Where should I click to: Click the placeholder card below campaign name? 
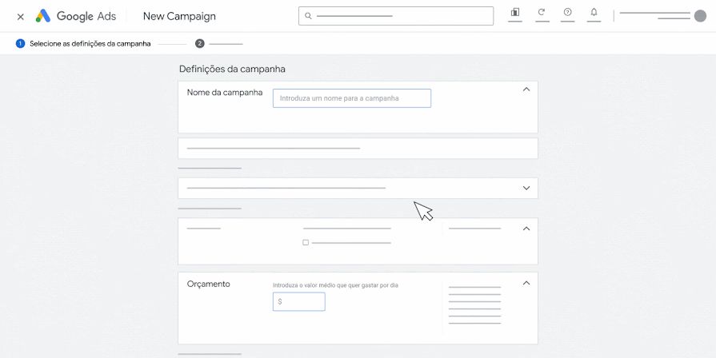(x=358, y=148)
